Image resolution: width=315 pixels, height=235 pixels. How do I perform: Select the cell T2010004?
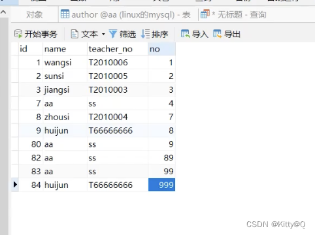point(118,117)
